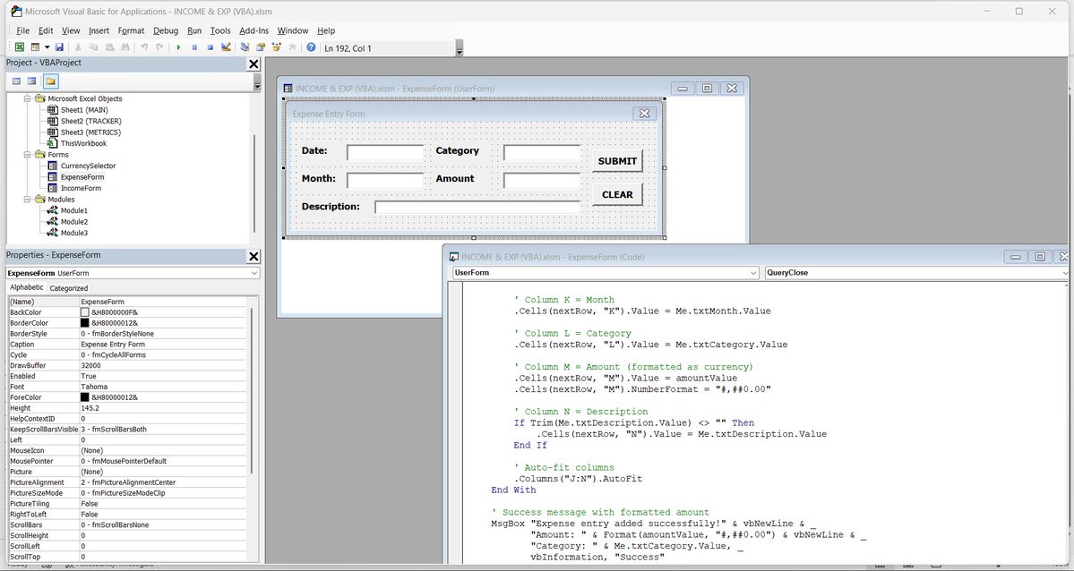Click the Paste toolbar icon

[x=109, y=47]
